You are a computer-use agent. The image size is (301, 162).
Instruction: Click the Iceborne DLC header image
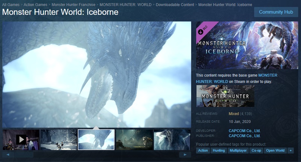point(247,45)
